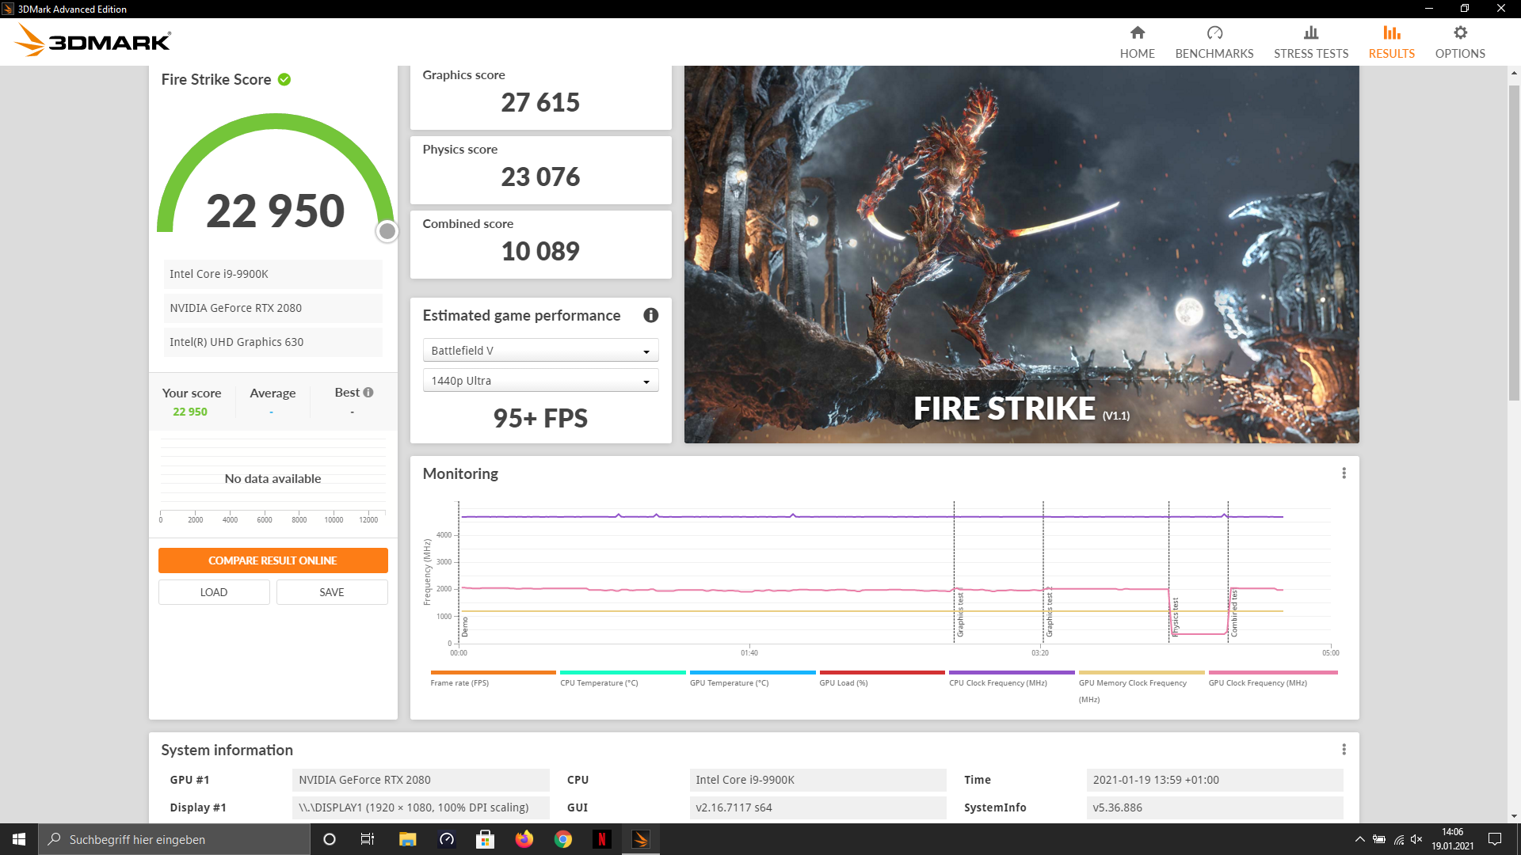Open the Options gear icon
The width and height of the screenshot is (1521, 855).
(x=1460, y=32)
